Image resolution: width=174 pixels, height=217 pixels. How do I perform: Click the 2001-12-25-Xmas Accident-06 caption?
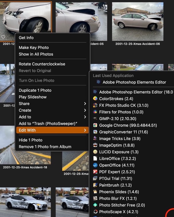(x=138, y=44)
